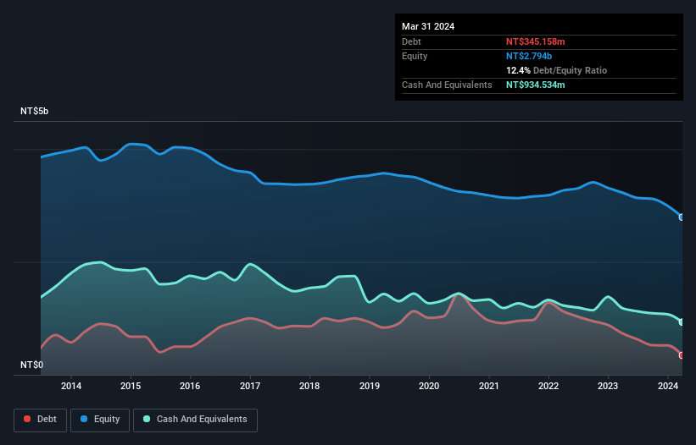Viewport: 696px width, 445px height.
Task: Hide the Cash And Equivalents series
Action: coord(195,419)
